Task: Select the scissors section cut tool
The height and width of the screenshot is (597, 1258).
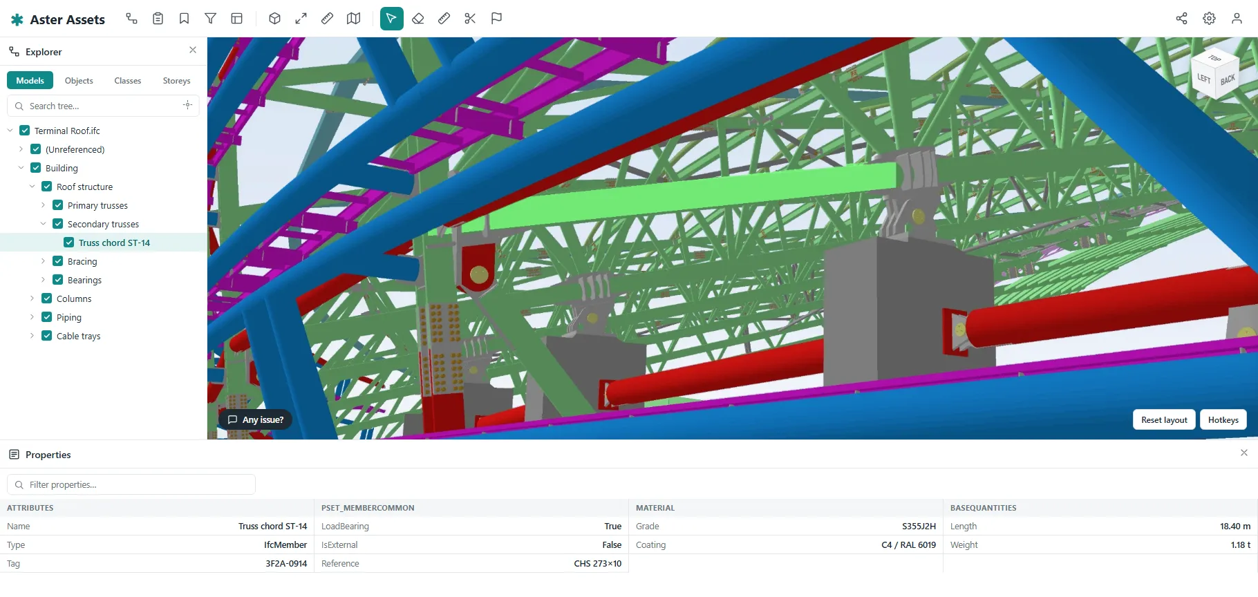Action: coord(470,19)
